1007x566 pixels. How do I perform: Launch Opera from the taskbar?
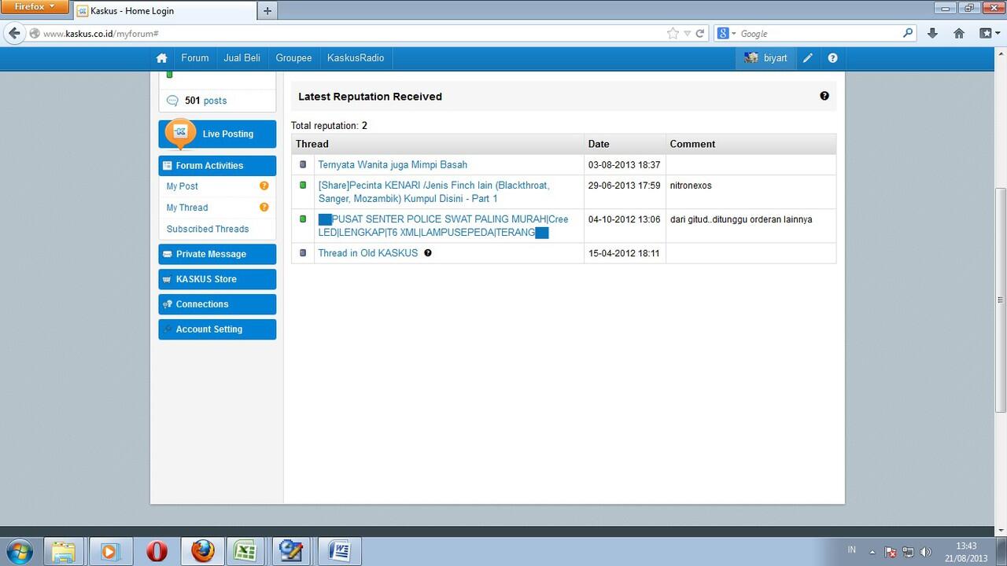click(x=157, y=552)
